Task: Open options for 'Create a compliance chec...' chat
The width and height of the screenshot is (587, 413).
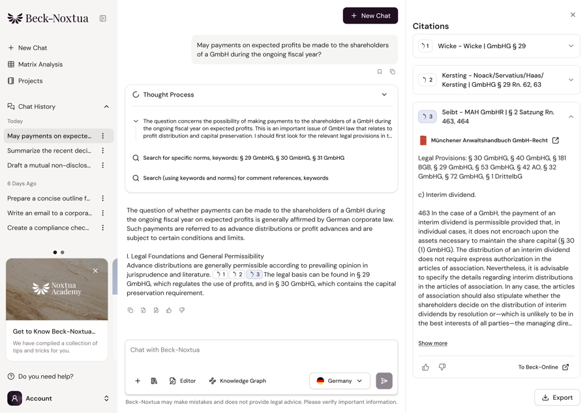Action: 103,228
